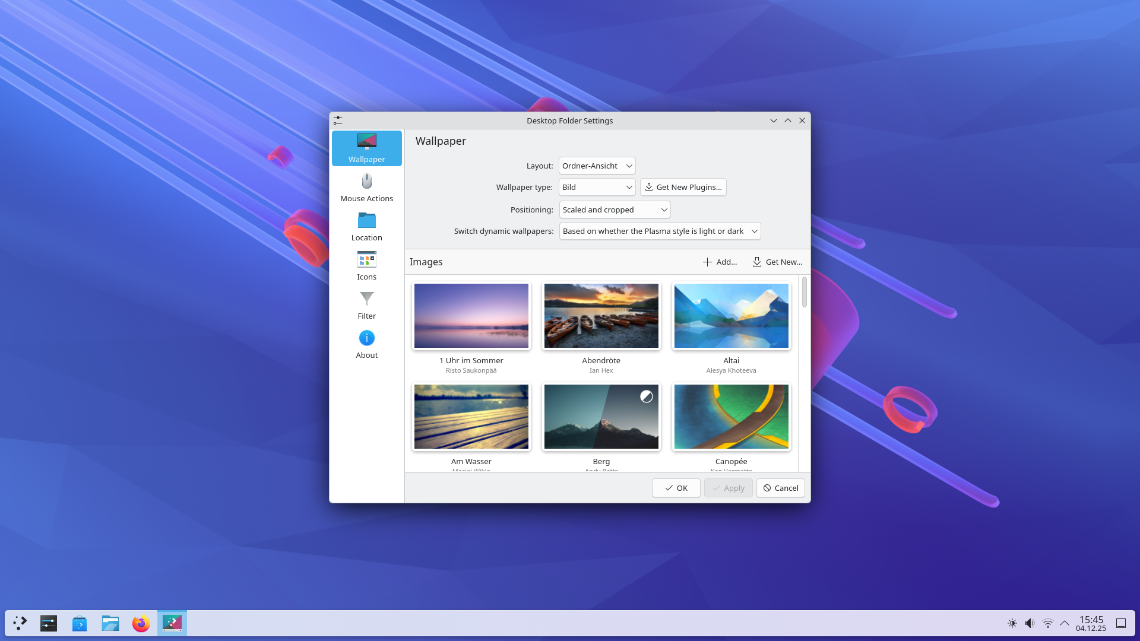
Task: Go to the Filter settings page
Action: pos(366,305)
